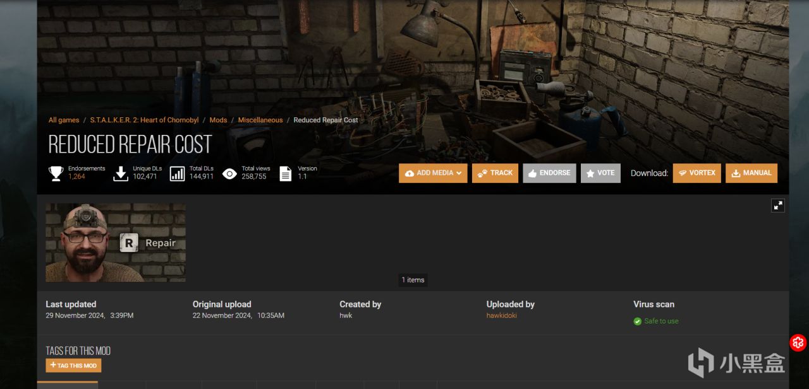Click the 1,264 endorsements count

(76, 177)
